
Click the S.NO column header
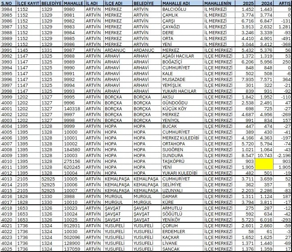9,3
